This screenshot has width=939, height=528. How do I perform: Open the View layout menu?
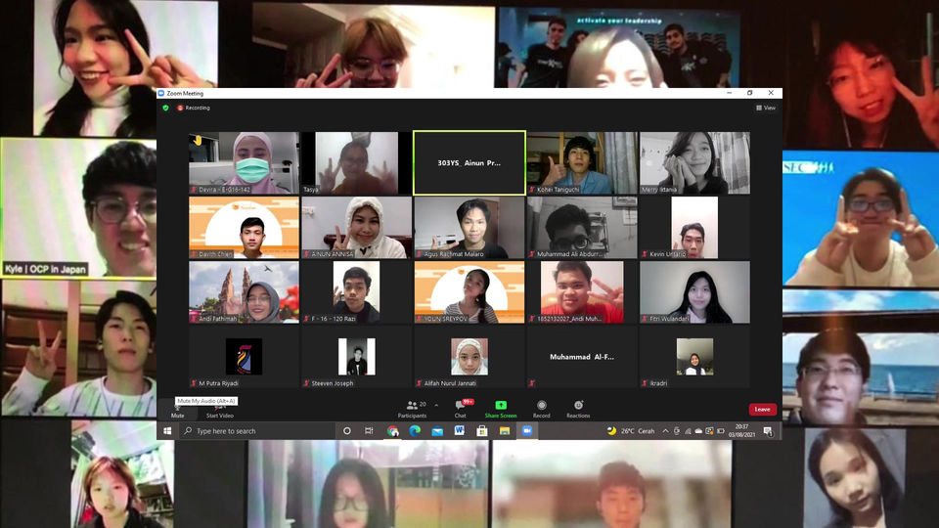point(766,108)
